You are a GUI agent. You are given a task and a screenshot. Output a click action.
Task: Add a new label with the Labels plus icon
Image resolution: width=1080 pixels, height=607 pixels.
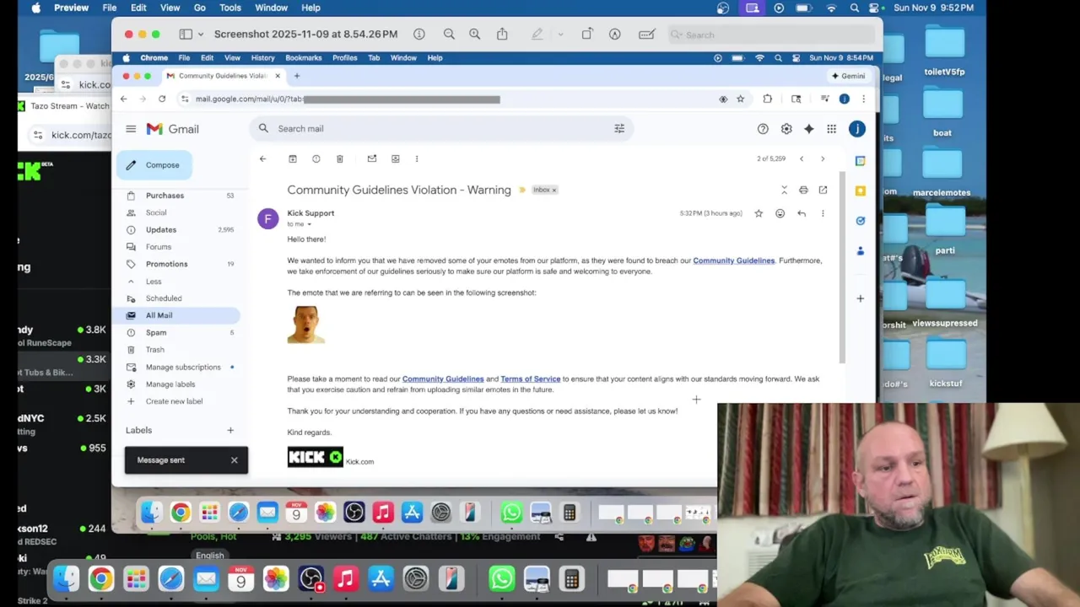pyautogui.click(x=230, y=430)
